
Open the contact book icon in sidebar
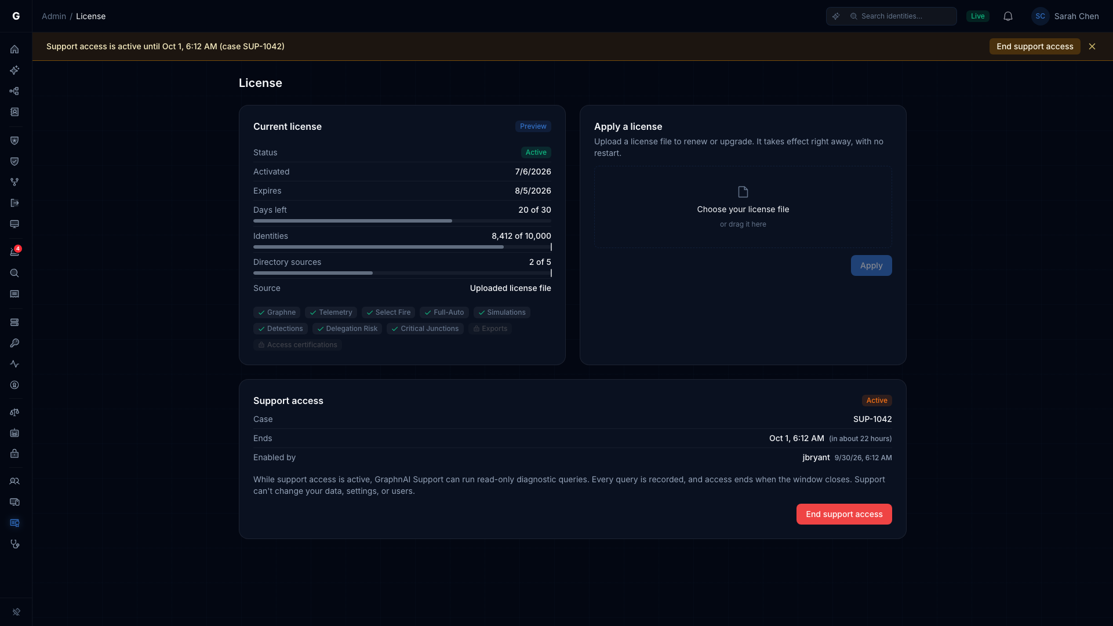click(14, 112)
